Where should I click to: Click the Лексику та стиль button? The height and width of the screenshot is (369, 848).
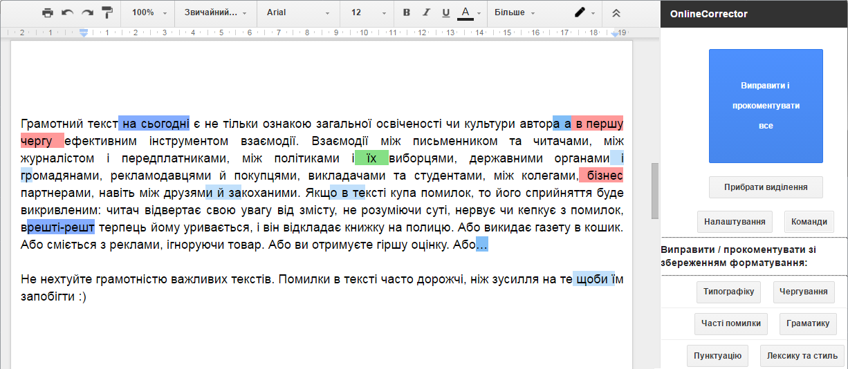point(802,356)
